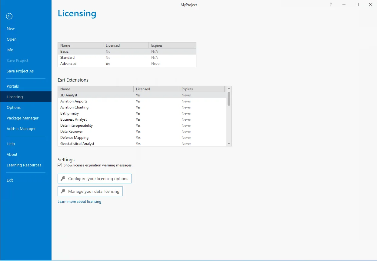Click Manage your data licensing button
The height and width of the screenshot is (261, 377).
tap(90, 191)
